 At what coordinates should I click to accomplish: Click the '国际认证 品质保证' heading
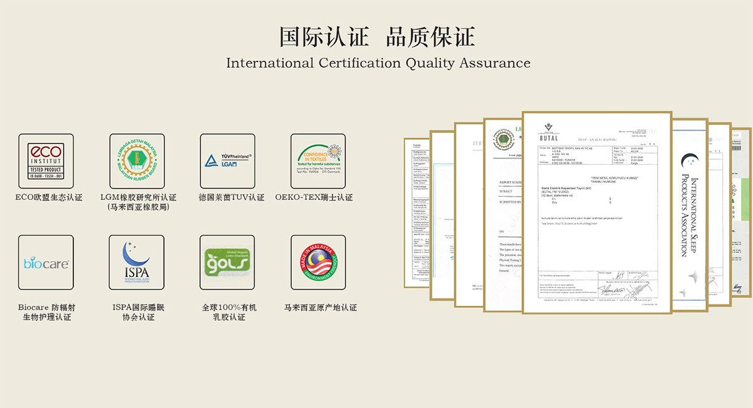(377, 36)
